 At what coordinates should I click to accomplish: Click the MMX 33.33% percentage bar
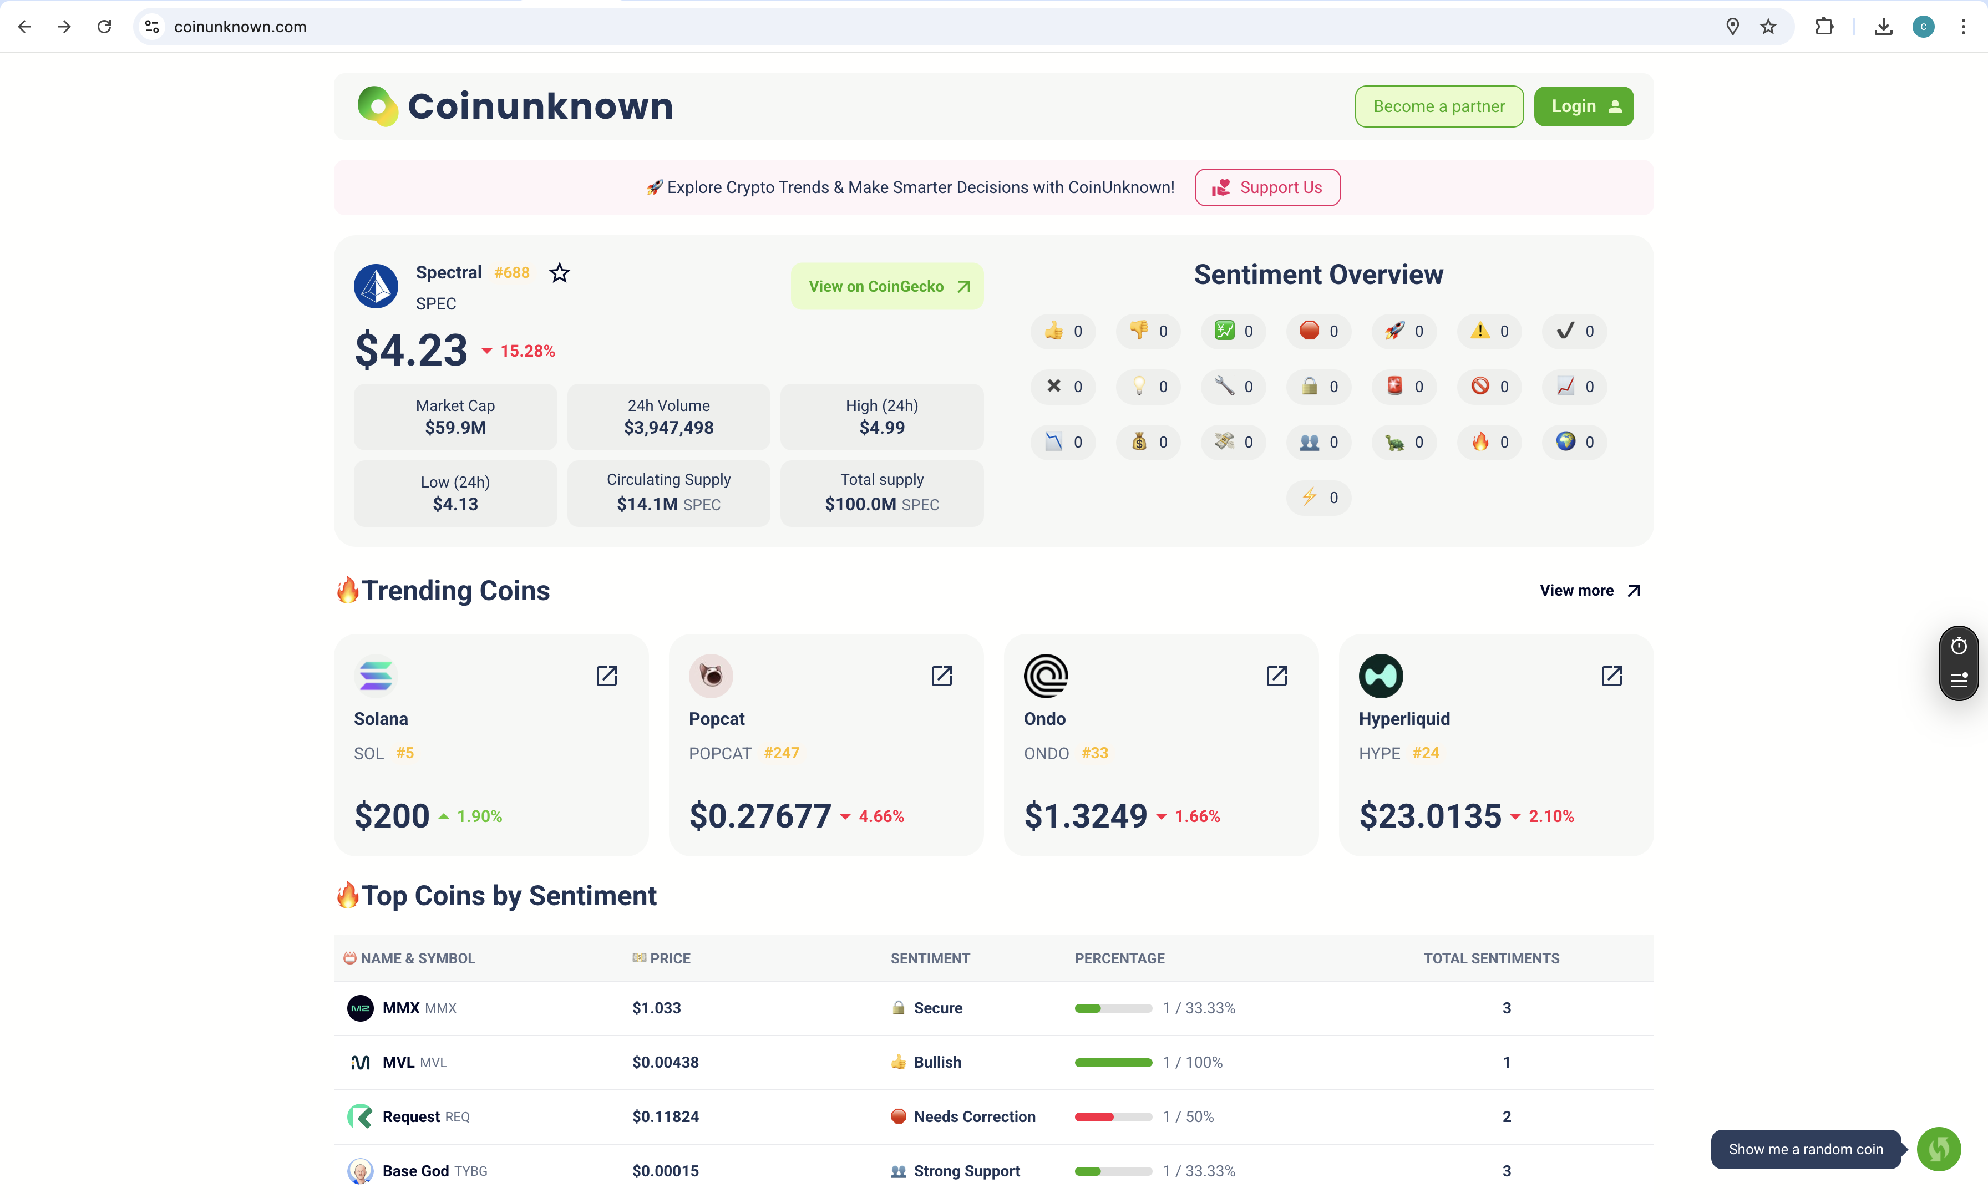[1113, 1008]
